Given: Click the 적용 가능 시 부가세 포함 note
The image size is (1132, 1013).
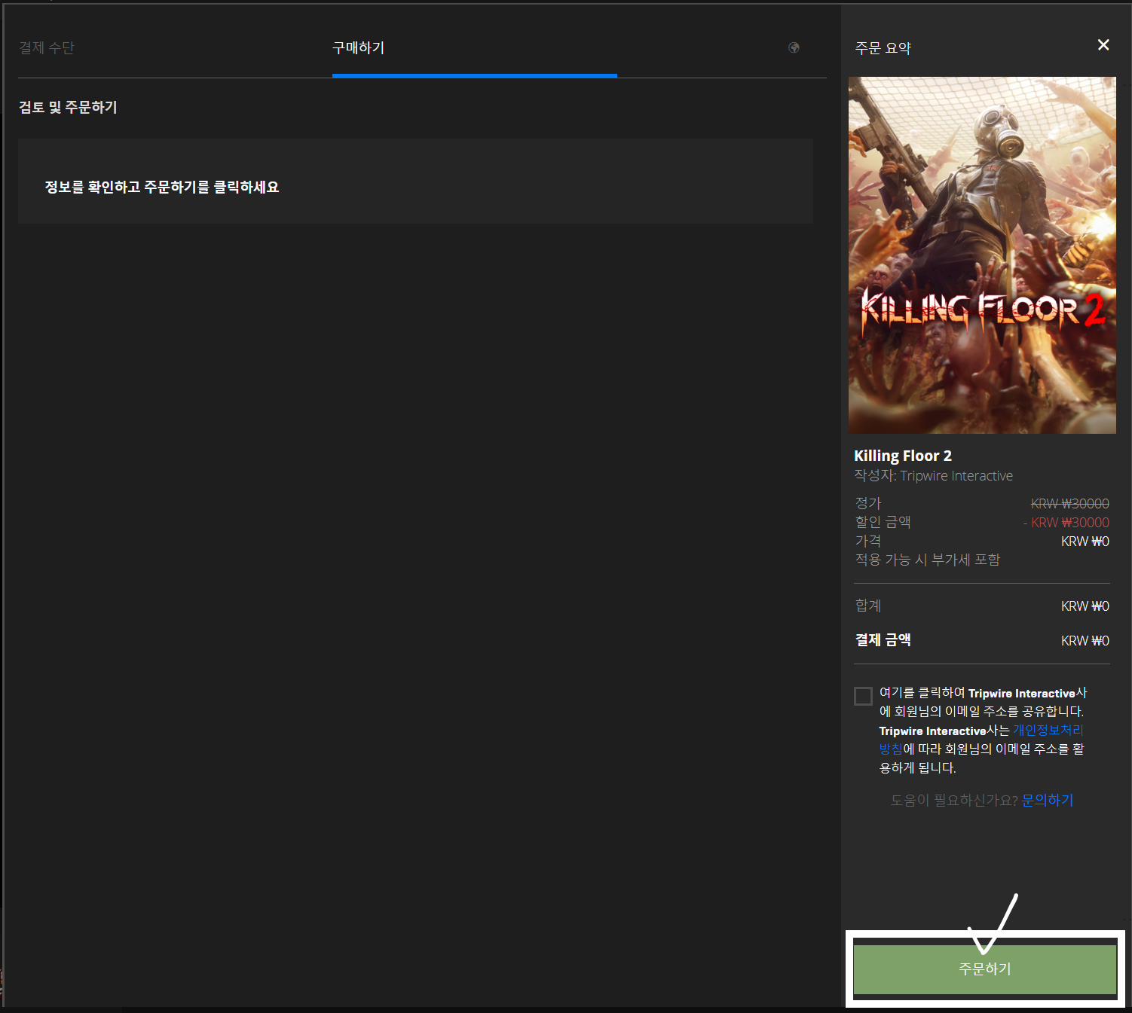Looking at the screenshot, I should [928, 560].
